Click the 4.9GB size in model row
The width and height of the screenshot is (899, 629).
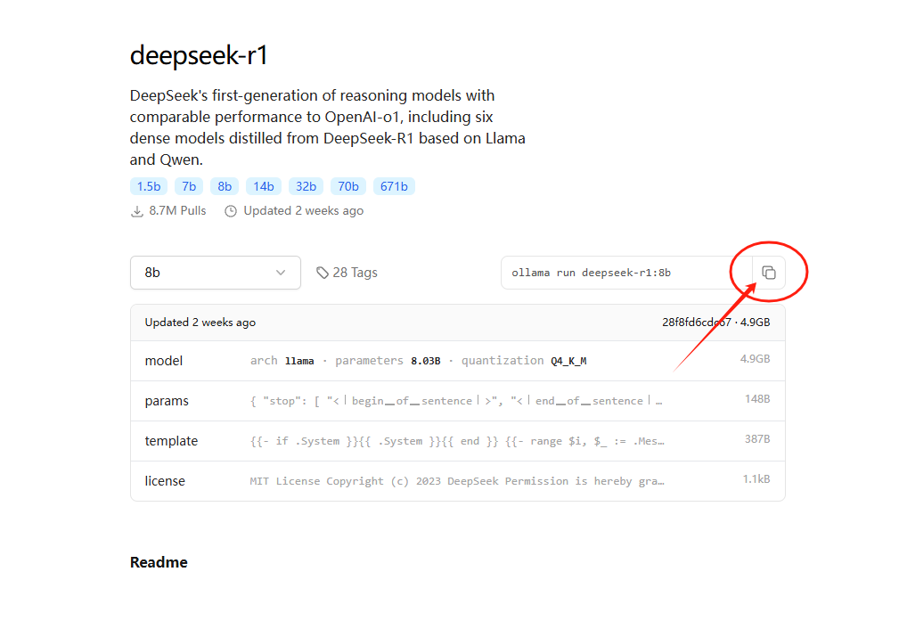click(755, 359)
